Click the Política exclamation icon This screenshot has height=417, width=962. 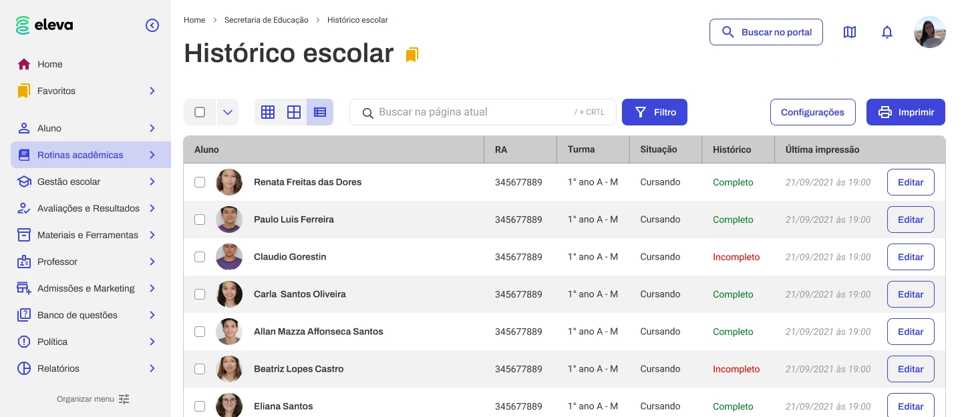(x=24, y=342)
